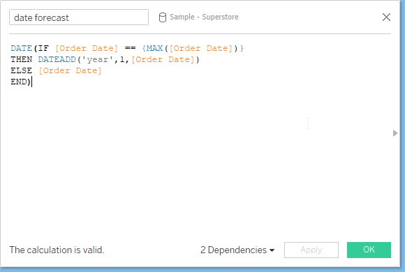
Task: Close the calculation editor dialog
Action: [386, 17]
